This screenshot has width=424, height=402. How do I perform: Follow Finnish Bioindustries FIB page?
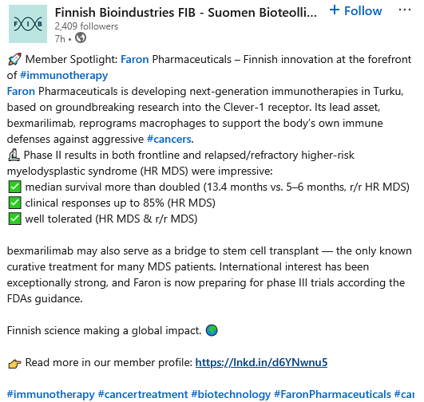coord(356,11)
